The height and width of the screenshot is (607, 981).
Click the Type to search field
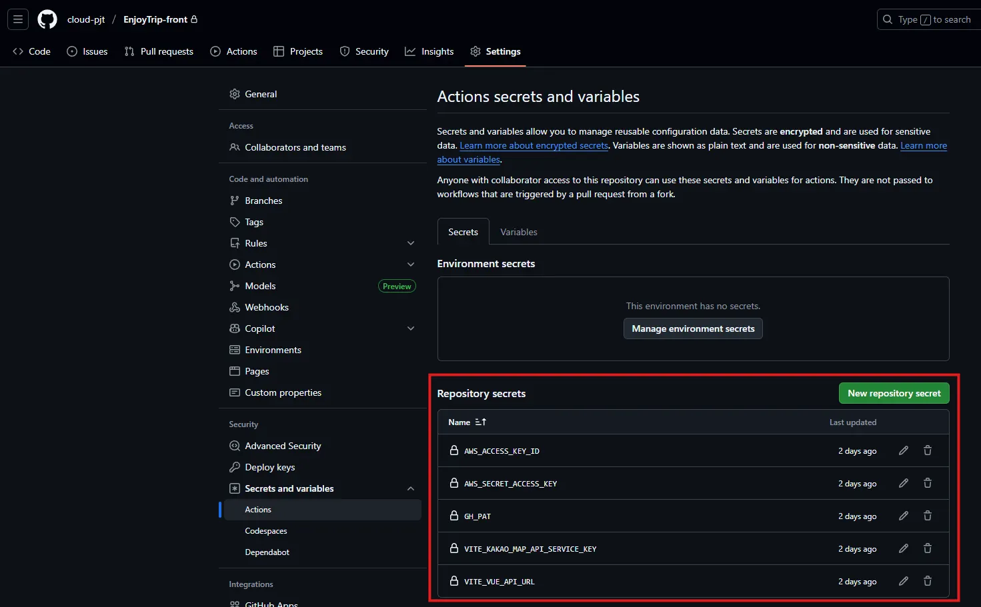pos(928,19)
